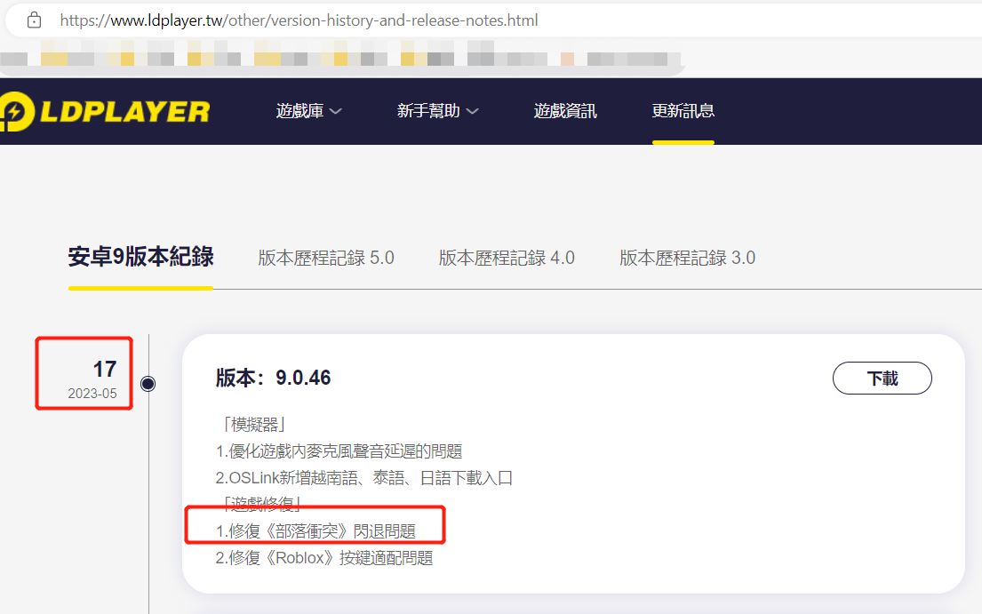Switch to the 版本歷程記錄 5.0 tab
Viewport: 982px width, 614px height.
tap(326, 258)
